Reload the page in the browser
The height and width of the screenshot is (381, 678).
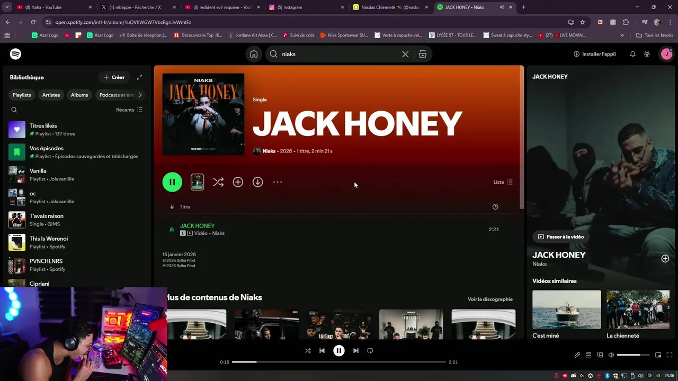[x=33, y=22]
